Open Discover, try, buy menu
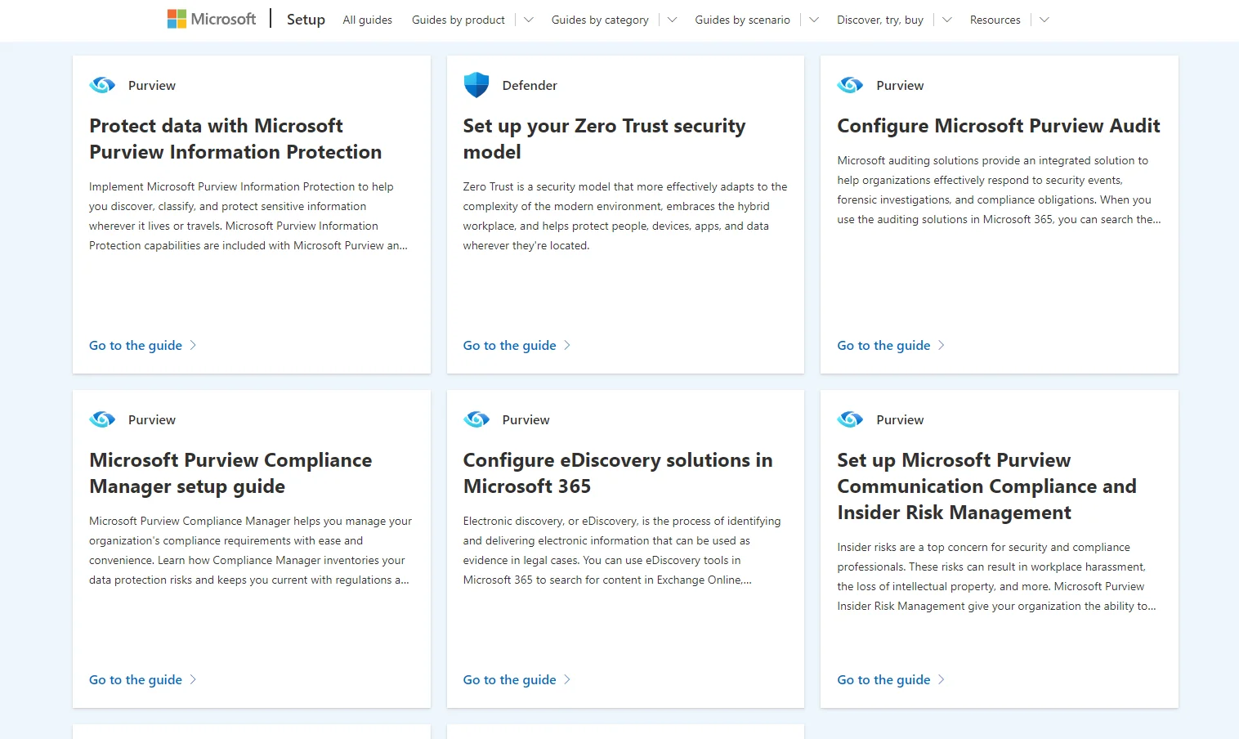1239x739 pixels. point(880,20)
